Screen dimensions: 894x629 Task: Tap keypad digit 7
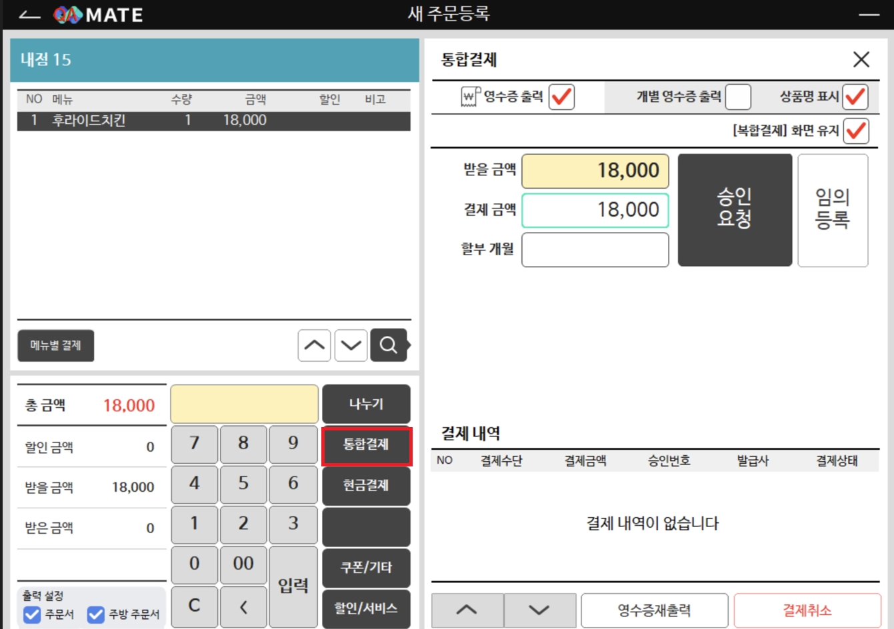[195, 444]
